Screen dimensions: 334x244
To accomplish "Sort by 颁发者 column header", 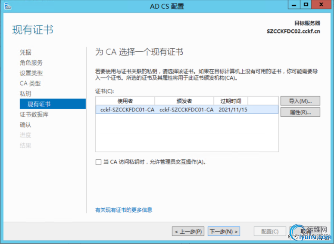I will 184,101.
